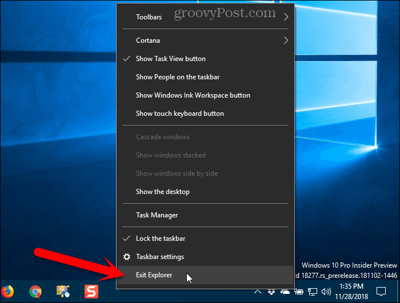Open the battery power tray icon
Screen dimensions: 400x303
pos(299,291)
